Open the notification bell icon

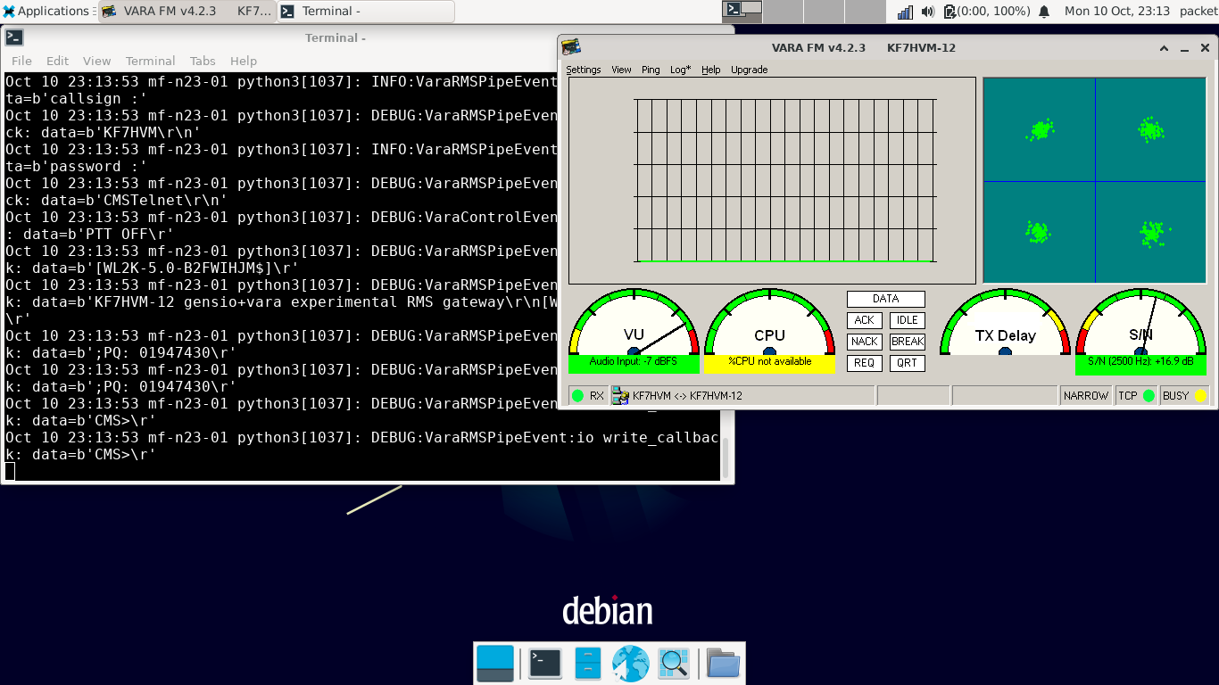click(x=1044, y=12)
